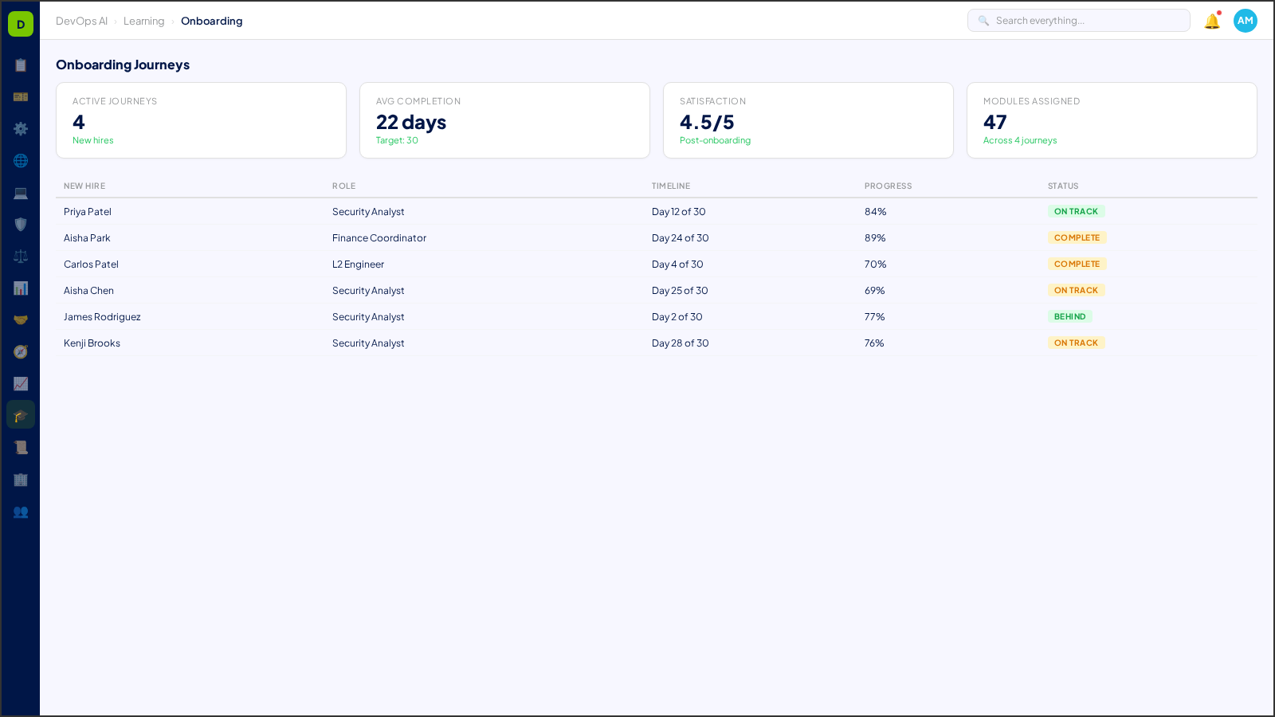Click the clipboard icon at sidebar top
1275x717 pixels.
pos(21,65)
